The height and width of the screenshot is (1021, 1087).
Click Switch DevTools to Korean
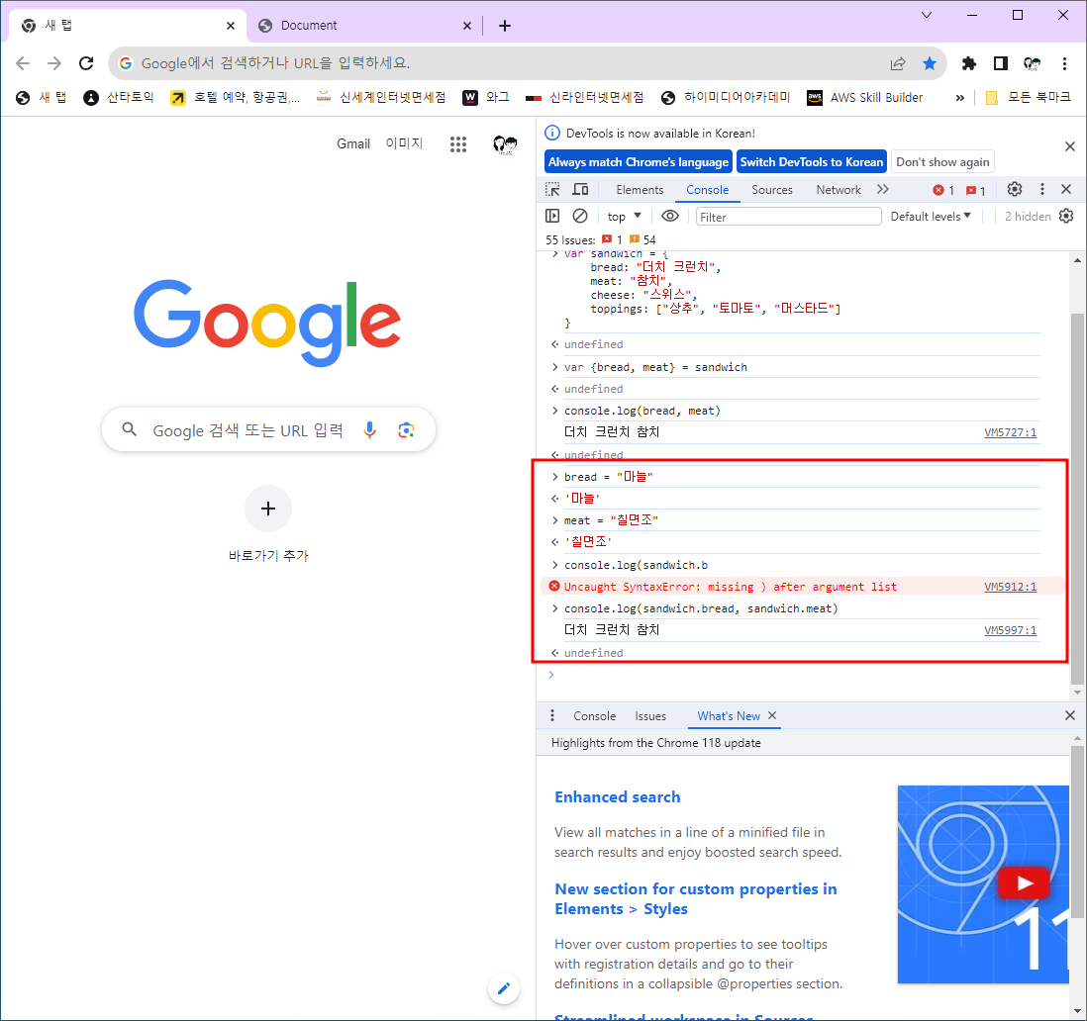[811, 162]
